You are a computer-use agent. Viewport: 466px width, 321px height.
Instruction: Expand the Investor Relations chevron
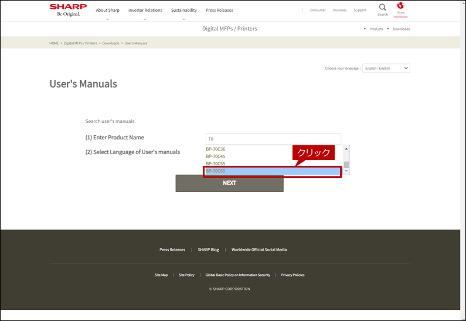(145, 19)
